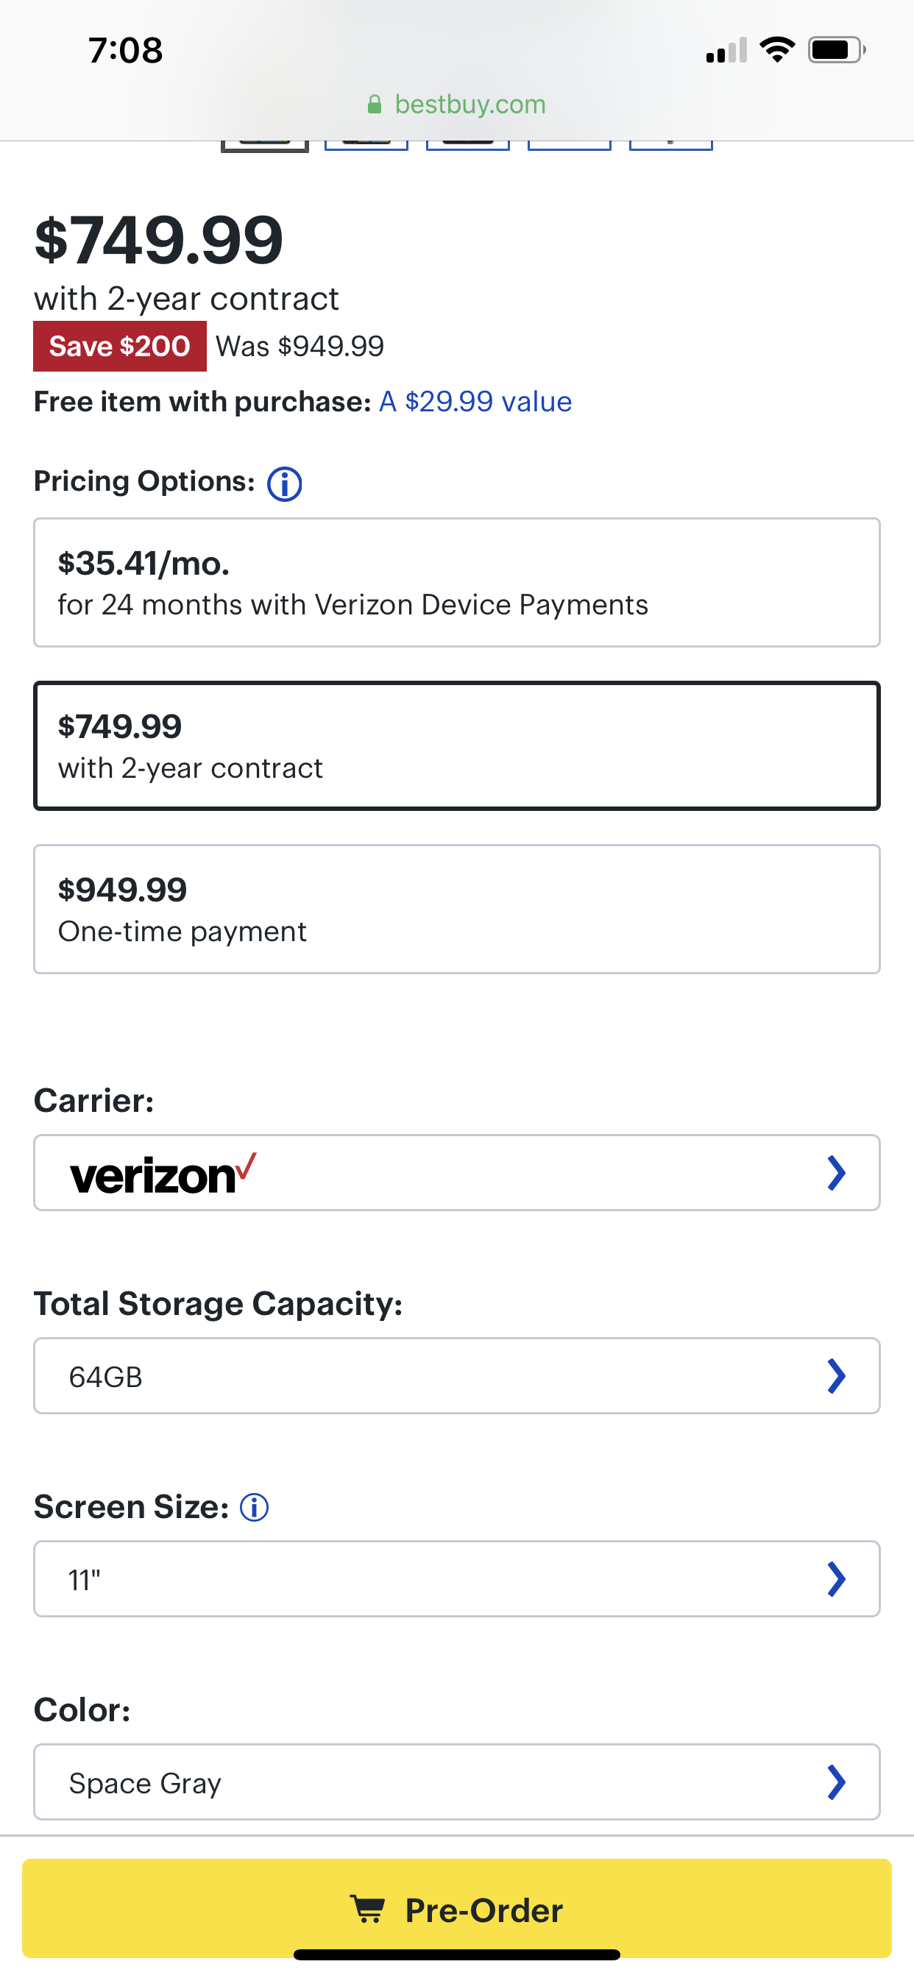Open the Screen Size info icon
The image size is (914, 1978).
(254, 1507)
